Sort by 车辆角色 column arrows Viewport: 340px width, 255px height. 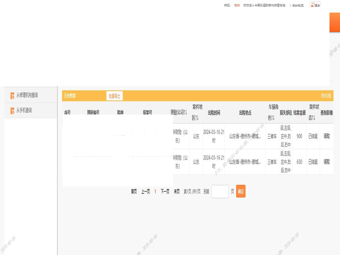[x=273, y=118]
